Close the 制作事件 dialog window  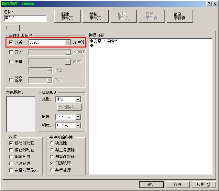[x=215, y=4]
